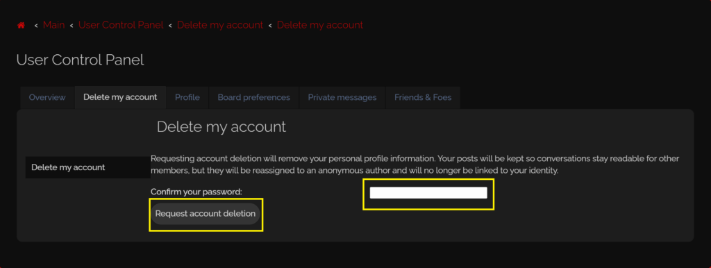
Task: Go to the home icon breadcrumb
Action: 21,26
